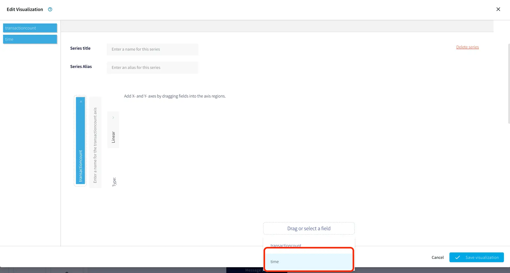The height and width of the screenshot is (273, 510).
Task: Close the Edit Visualization dialog
Action: (498, 9)
